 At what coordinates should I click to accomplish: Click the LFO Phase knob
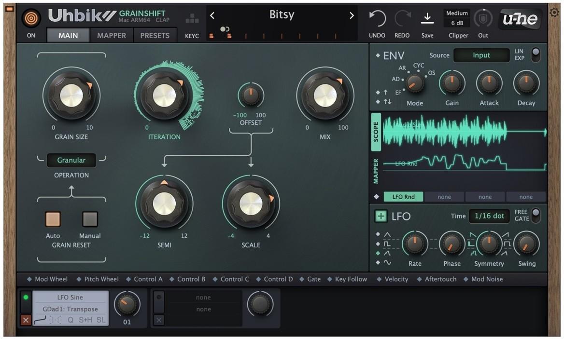pos(452,244)
